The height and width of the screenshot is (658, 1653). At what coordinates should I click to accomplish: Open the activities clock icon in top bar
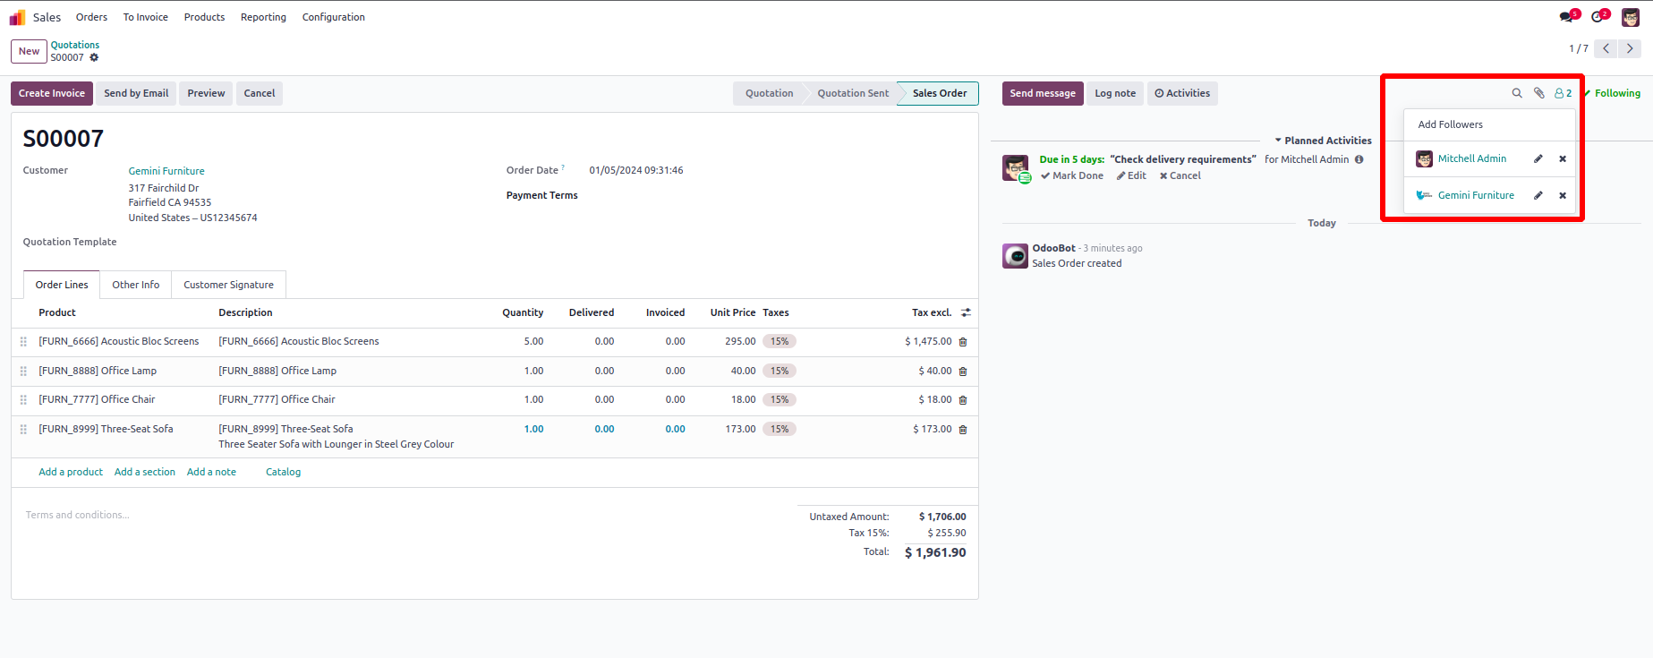tap(1599, 17)
